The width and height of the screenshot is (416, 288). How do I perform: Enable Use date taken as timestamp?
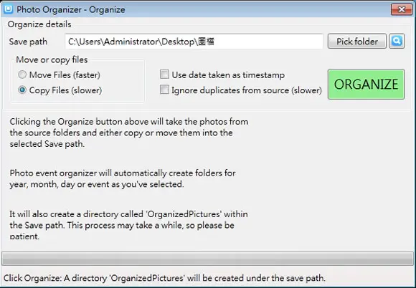(164, 75)
